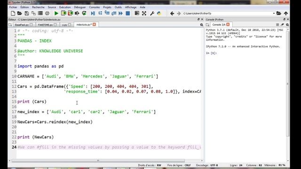The width and height of the screenshot is (301, 169).
Task: Close the Console 1/A tab
Action: (228, 24)
